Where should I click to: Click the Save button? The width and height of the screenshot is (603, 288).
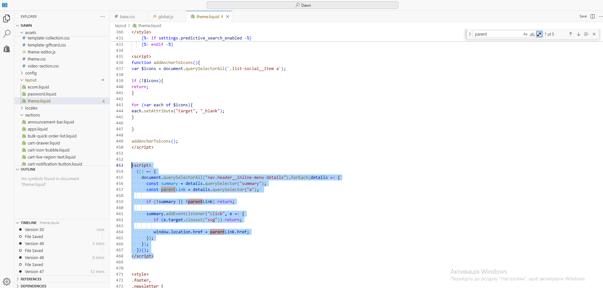coord(583,17)
